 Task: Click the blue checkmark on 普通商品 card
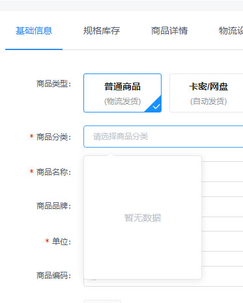[156, 107]
